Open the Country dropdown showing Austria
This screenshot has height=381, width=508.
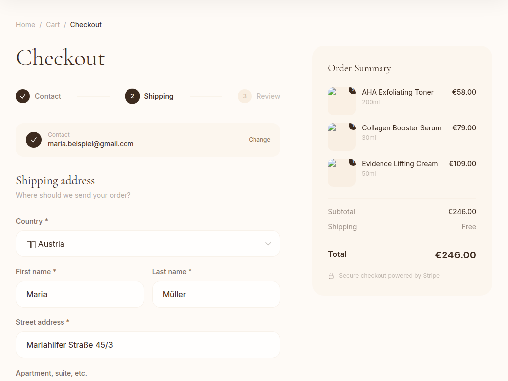(148, 244)
